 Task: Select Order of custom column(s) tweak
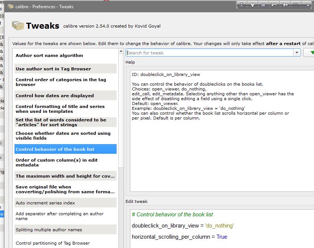66,162
